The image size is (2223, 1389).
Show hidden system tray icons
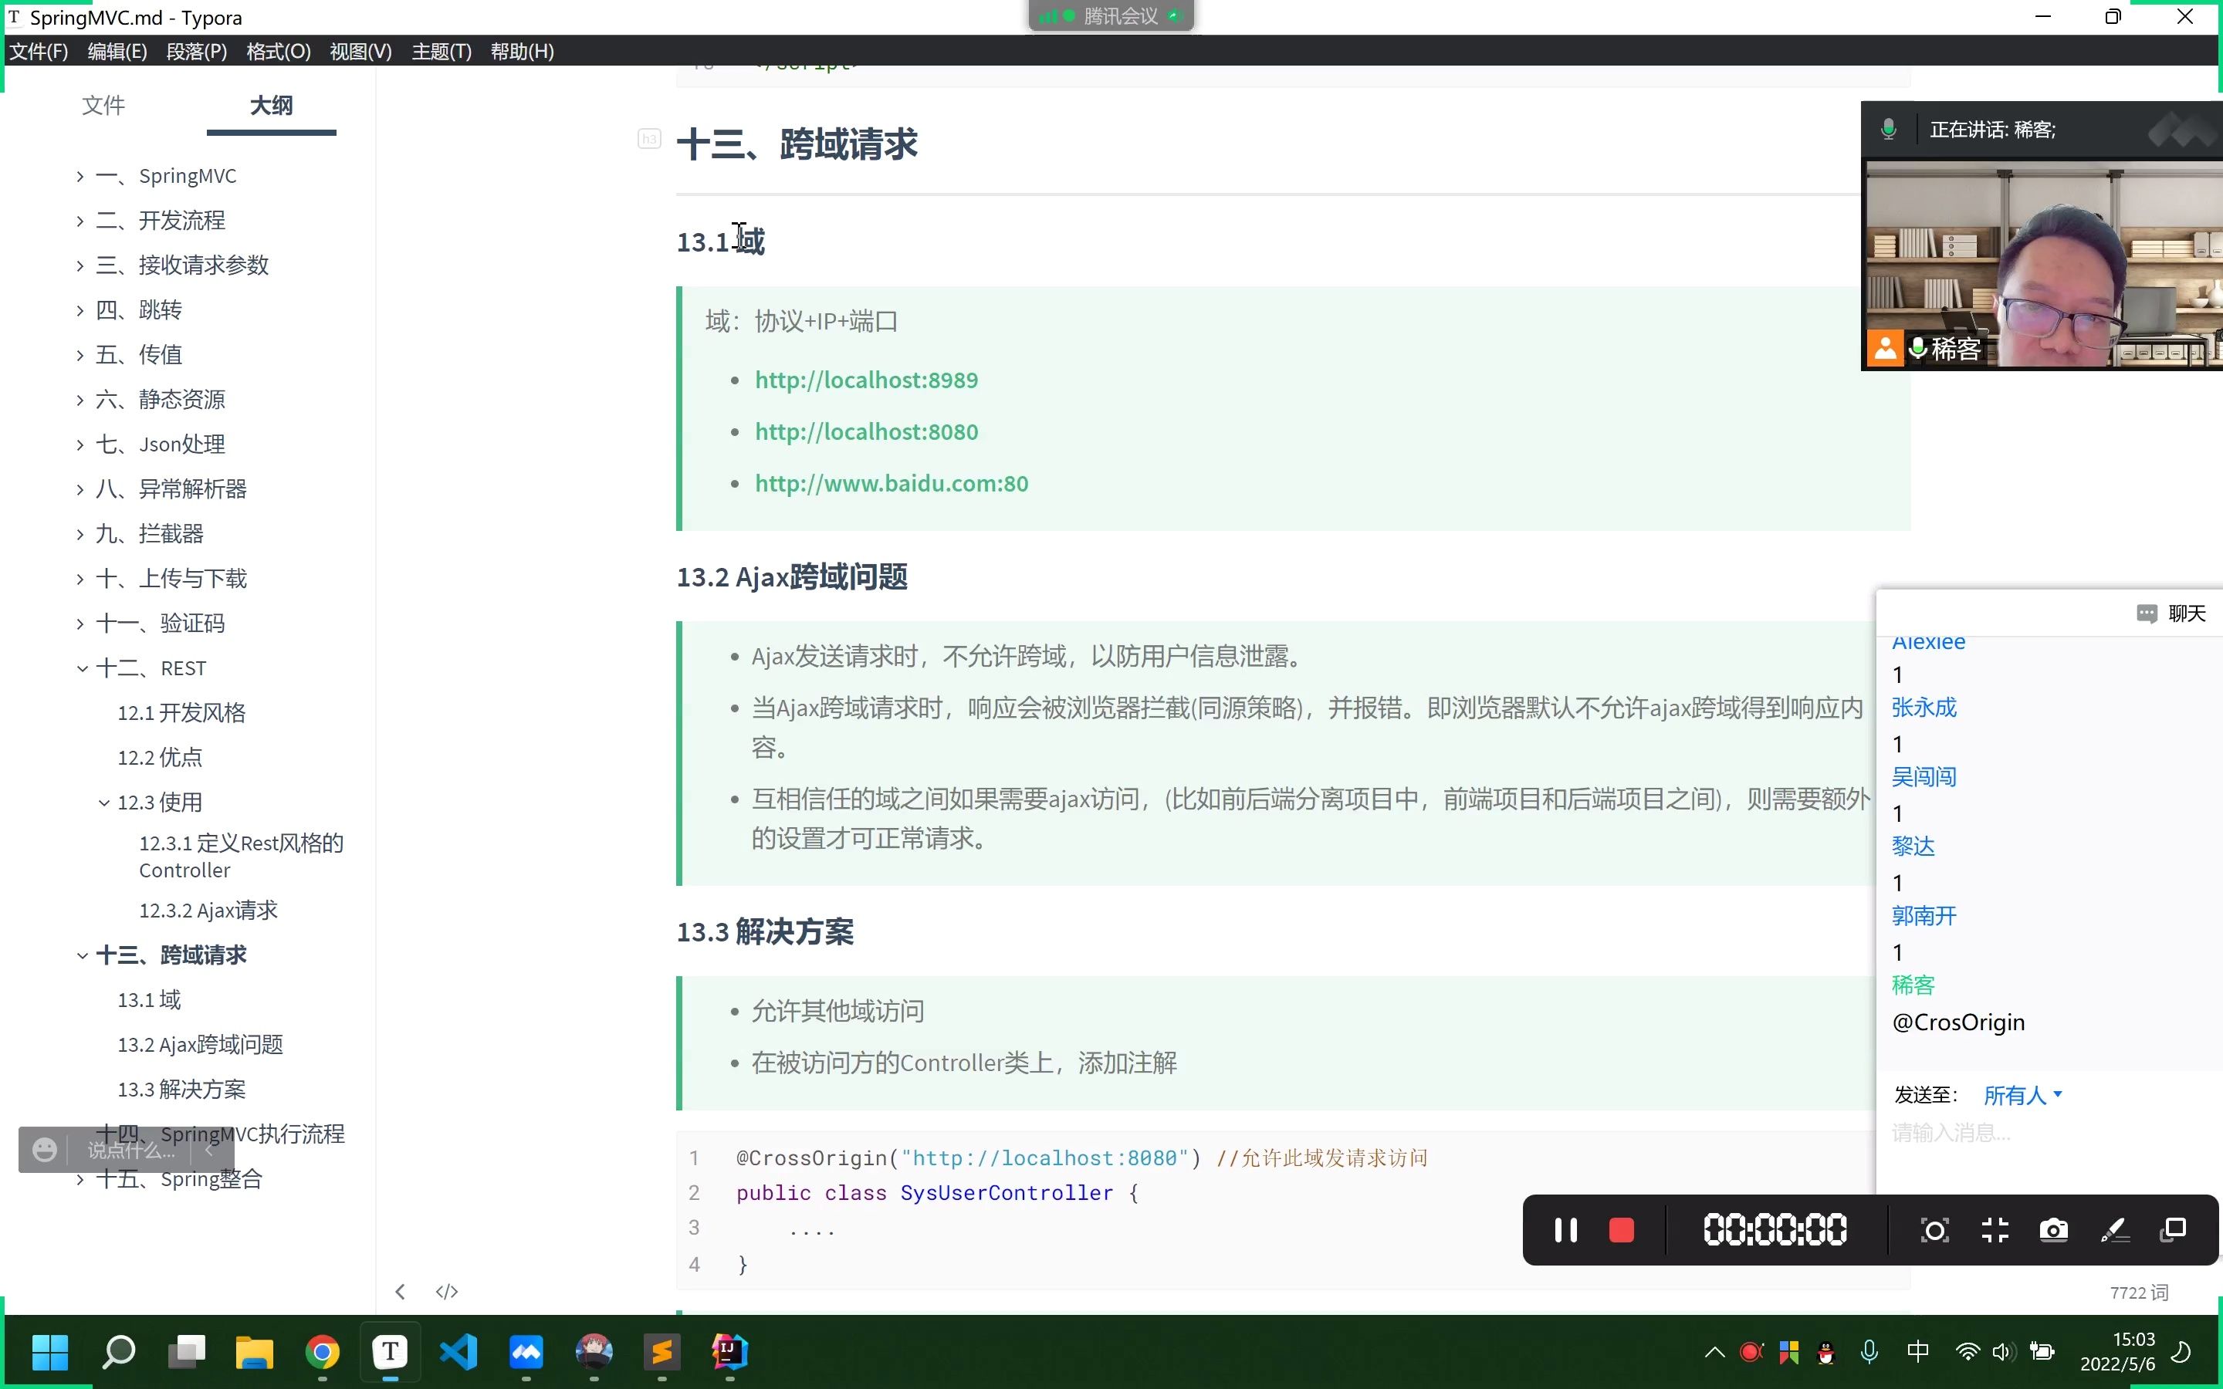coord(1714,1351)
